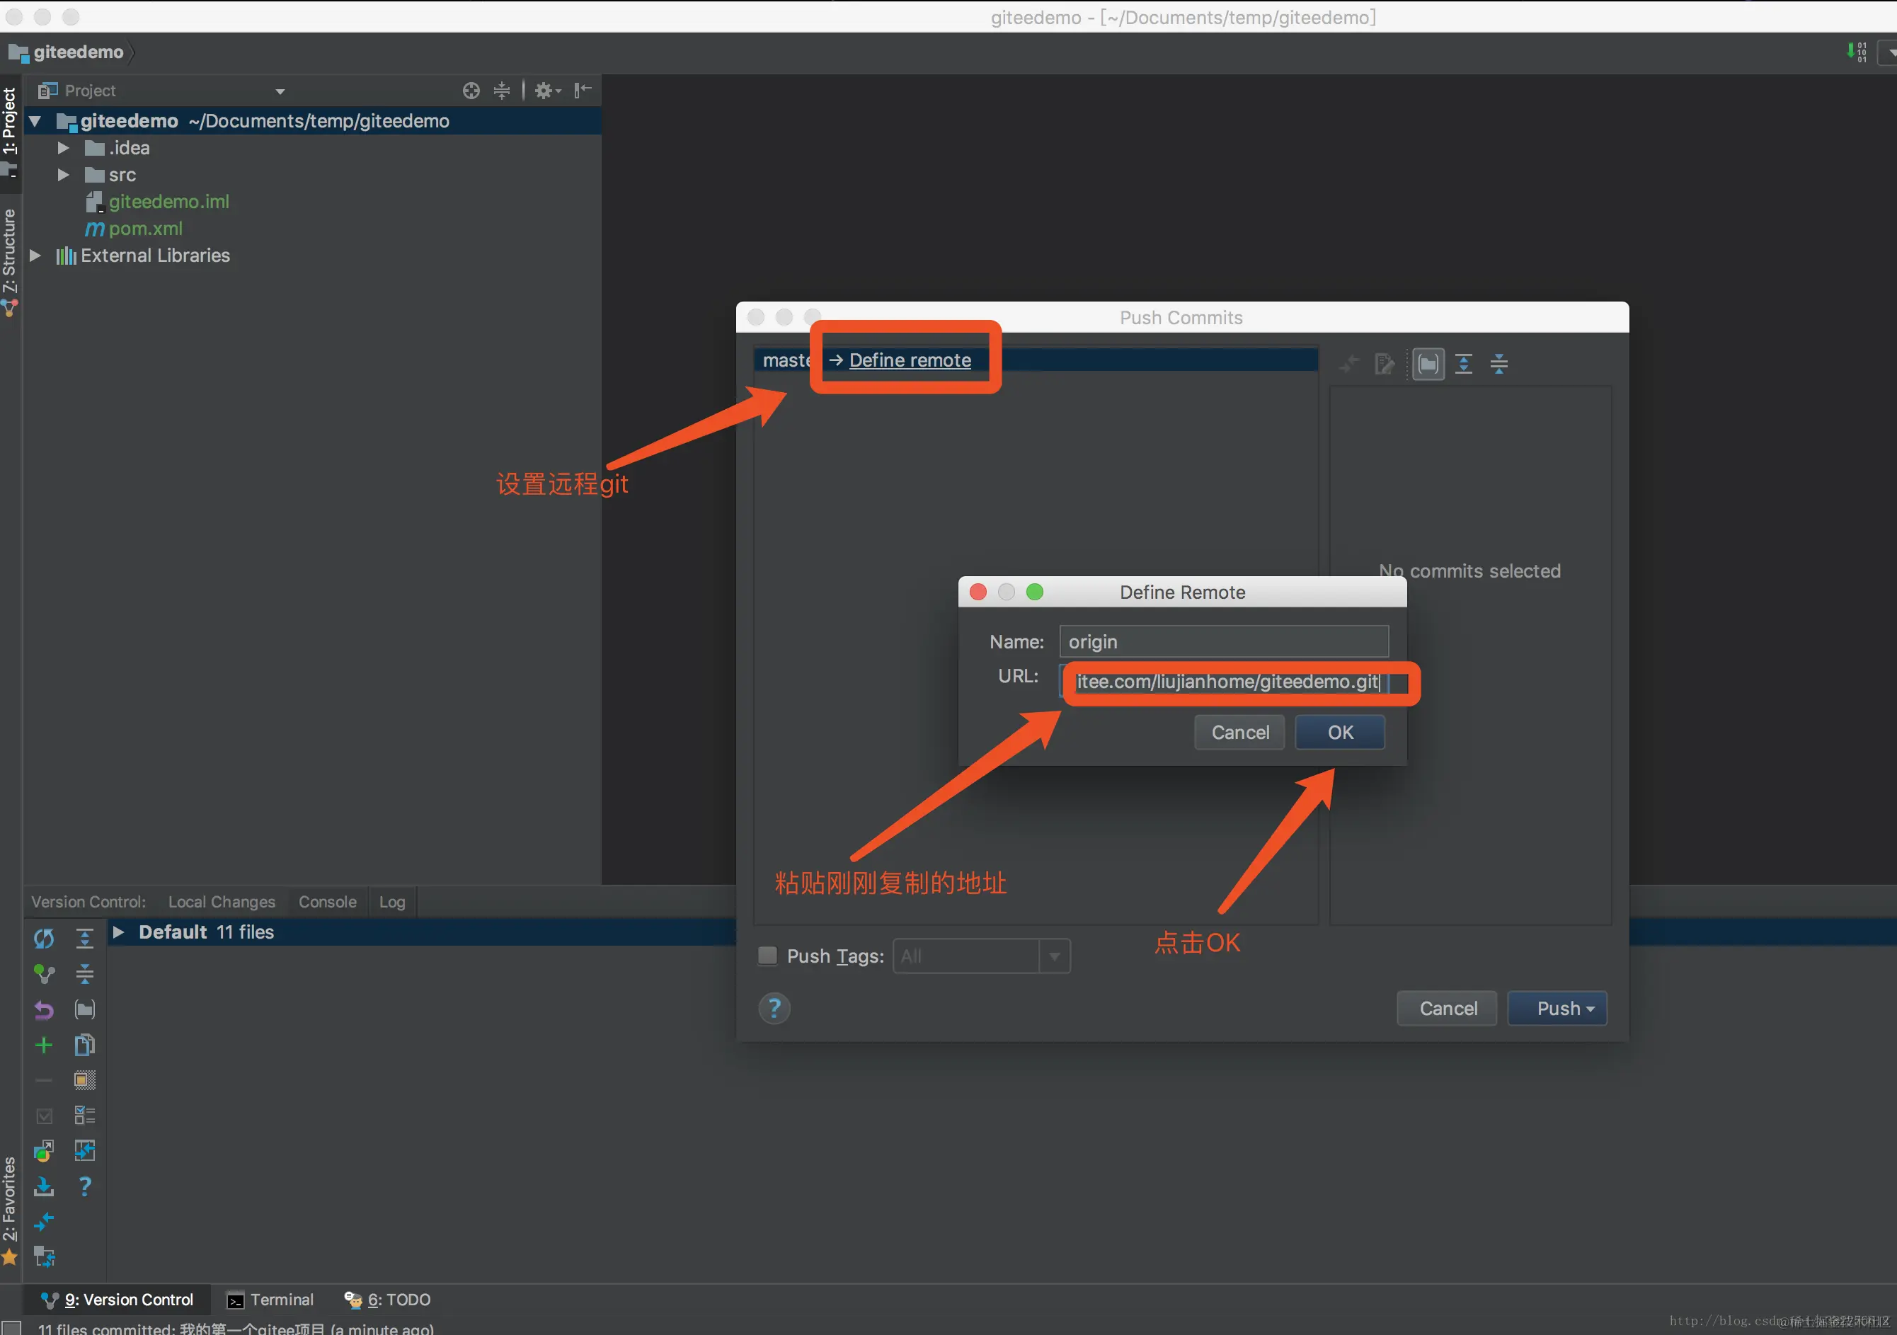This screenshot has width=1897, height=1335.
Task: Click the Define remote link
Action: pyautogui.click(x=910, y=360)
